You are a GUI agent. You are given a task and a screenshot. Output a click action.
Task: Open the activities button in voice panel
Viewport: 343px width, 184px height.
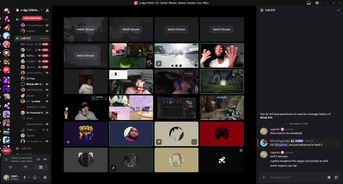tap(41, 167)
